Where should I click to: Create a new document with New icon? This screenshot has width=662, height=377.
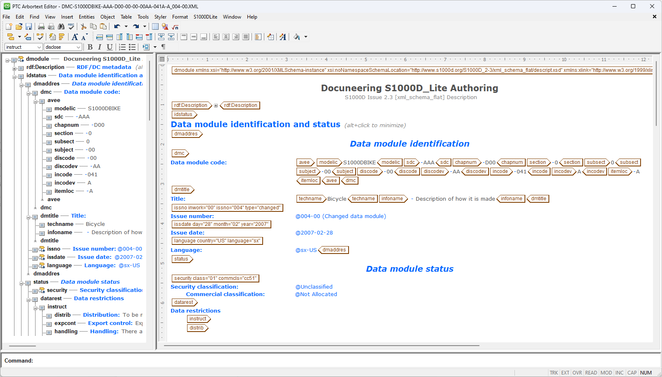pos(9,27)
